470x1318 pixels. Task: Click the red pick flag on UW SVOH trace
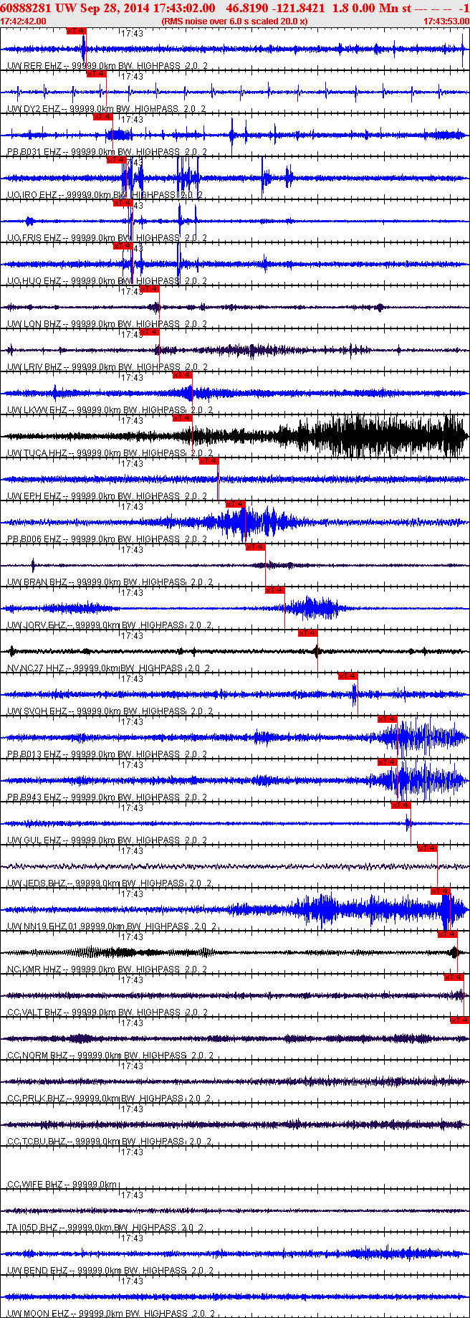pyautogui.click(x=347, y=676)
